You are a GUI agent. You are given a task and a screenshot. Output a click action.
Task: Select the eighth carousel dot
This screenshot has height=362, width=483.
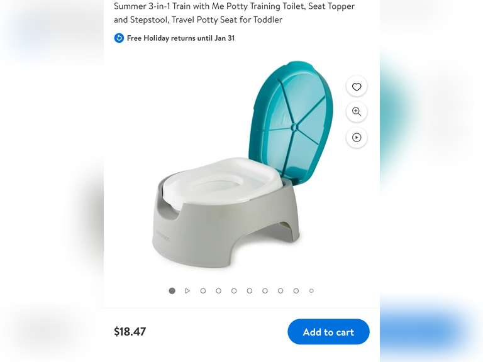[280, 290]
